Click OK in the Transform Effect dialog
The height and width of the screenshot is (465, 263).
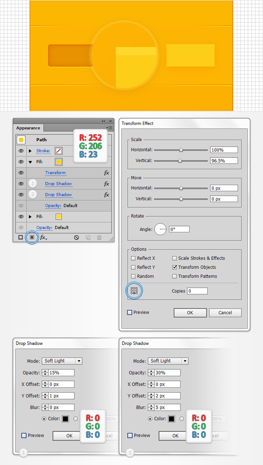[190, 313]
